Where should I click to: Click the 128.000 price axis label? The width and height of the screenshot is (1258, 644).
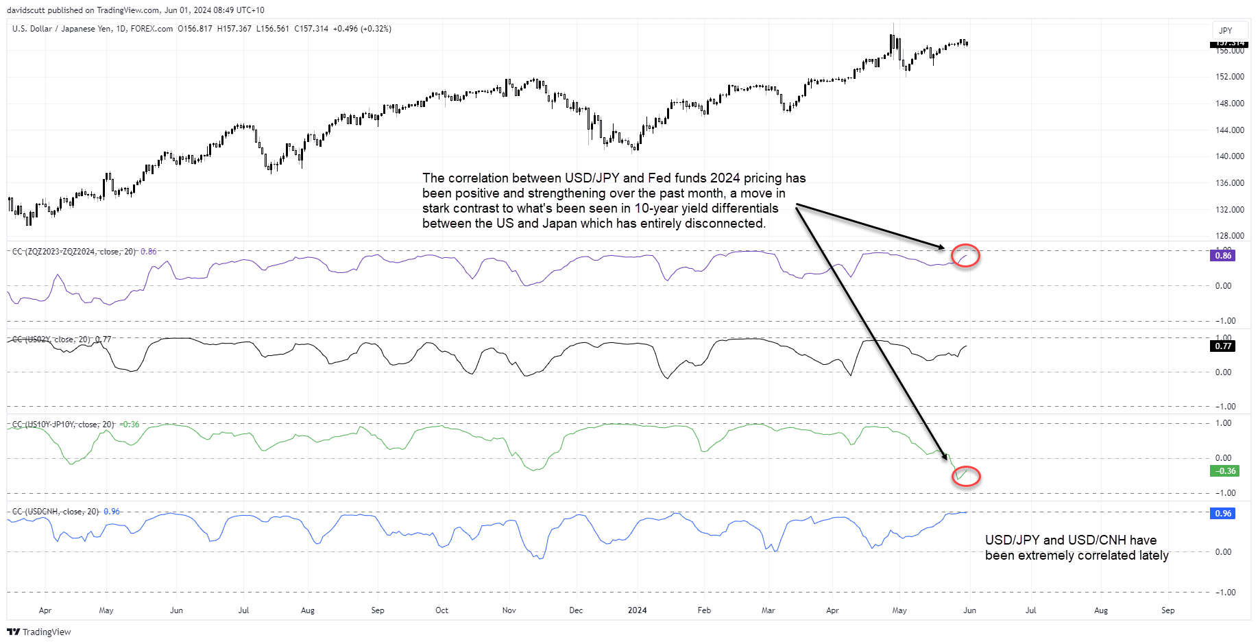(1230, 236)
